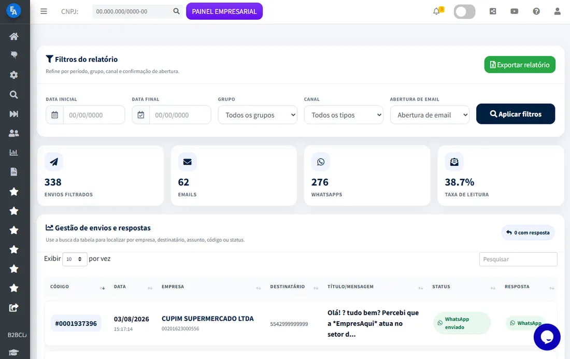This screenshot has height=359, width=570.
Task: Click the paper plane Envios Filtrados icon
Action: 54,162
